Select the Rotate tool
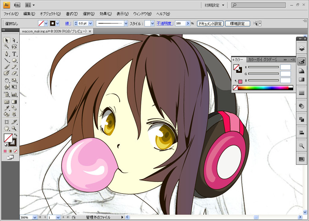 point(7,81)
